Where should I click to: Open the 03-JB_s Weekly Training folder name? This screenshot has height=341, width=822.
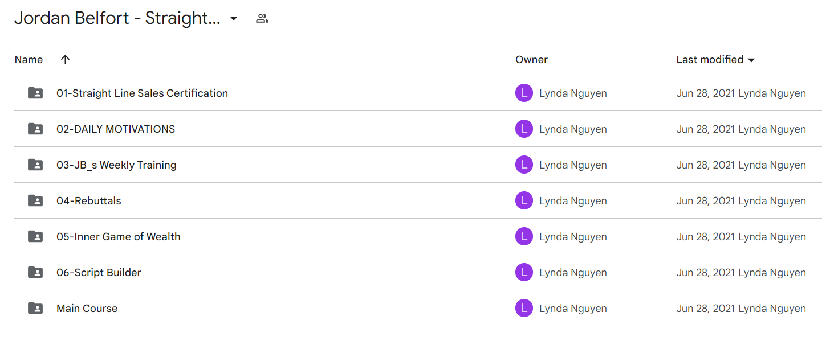(x=116, y=165)
